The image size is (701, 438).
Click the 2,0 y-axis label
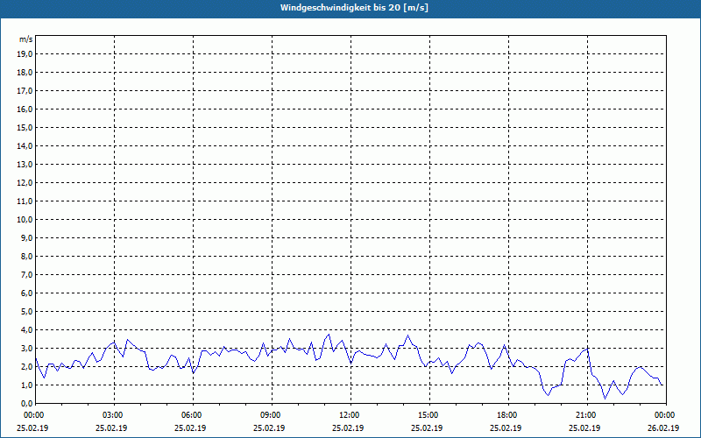tap(26, 366)
